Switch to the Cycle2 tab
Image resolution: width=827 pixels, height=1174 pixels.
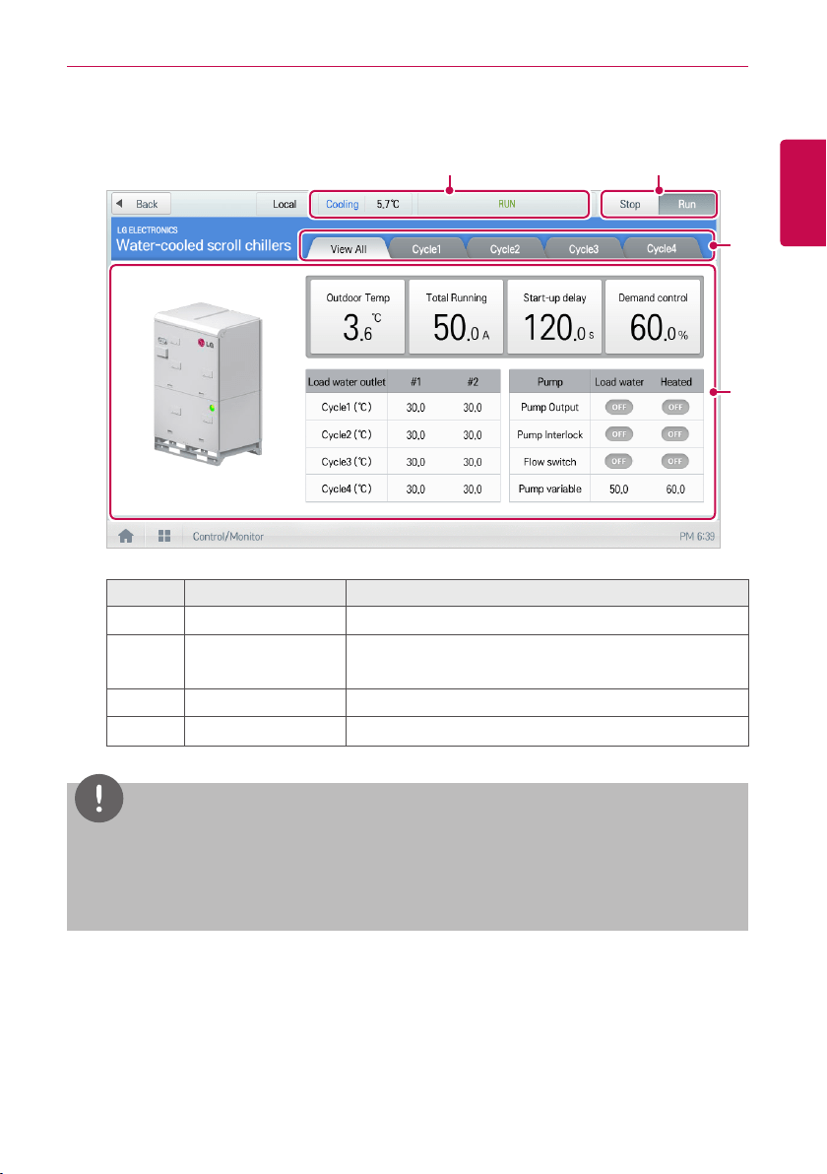coord(505,248)
